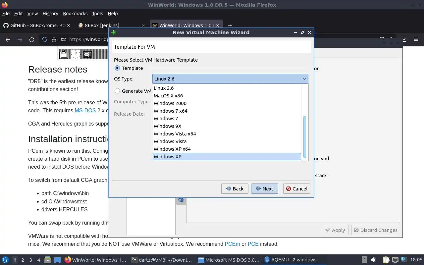
Task: Open the Firefox hamburger menu
Action: [416, 39]
